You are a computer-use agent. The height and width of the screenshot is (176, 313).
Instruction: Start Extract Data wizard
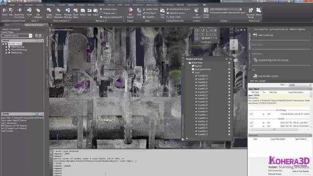pos(174,17)
